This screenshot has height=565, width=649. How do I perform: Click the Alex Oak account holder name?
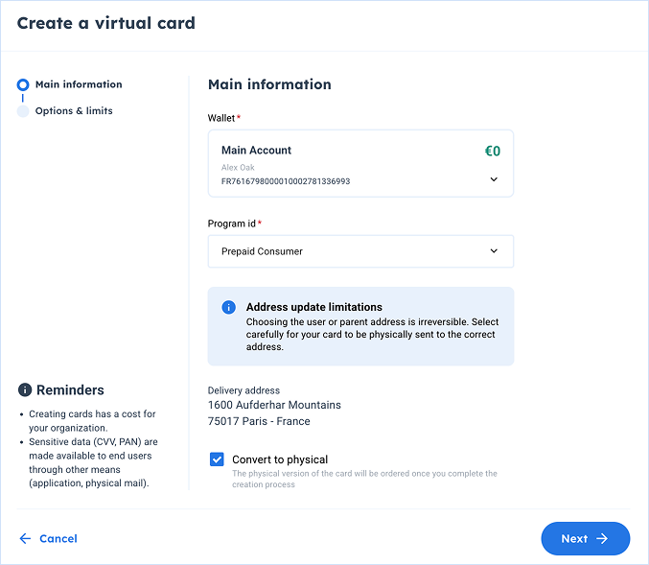[238, 167]
